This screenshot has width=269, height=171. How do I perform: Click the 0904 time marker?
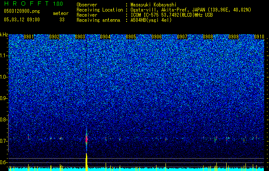[x=105, y=37]
